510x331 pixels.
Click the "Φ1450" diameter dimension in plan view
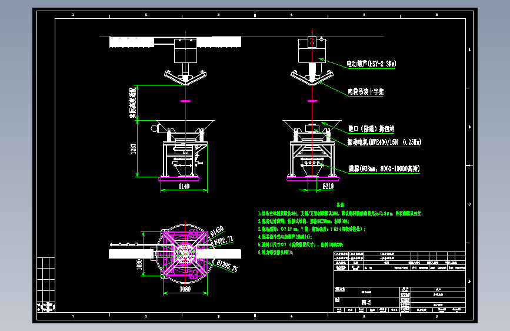pyautogui.click(x=217, y=231)
